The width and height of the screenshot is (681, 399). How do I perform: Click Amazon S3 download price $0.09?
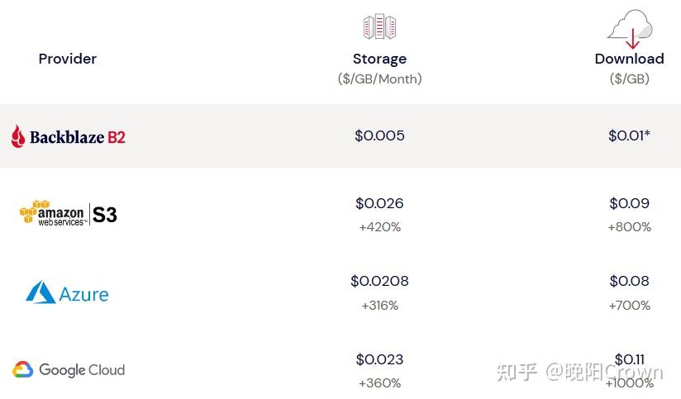pos(629,203)
